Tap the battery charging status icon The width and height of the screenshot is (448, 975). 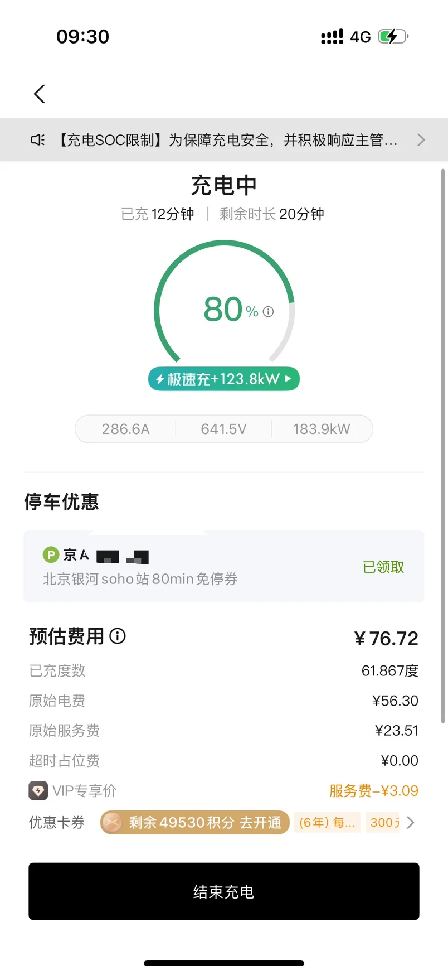click(393, 37)
